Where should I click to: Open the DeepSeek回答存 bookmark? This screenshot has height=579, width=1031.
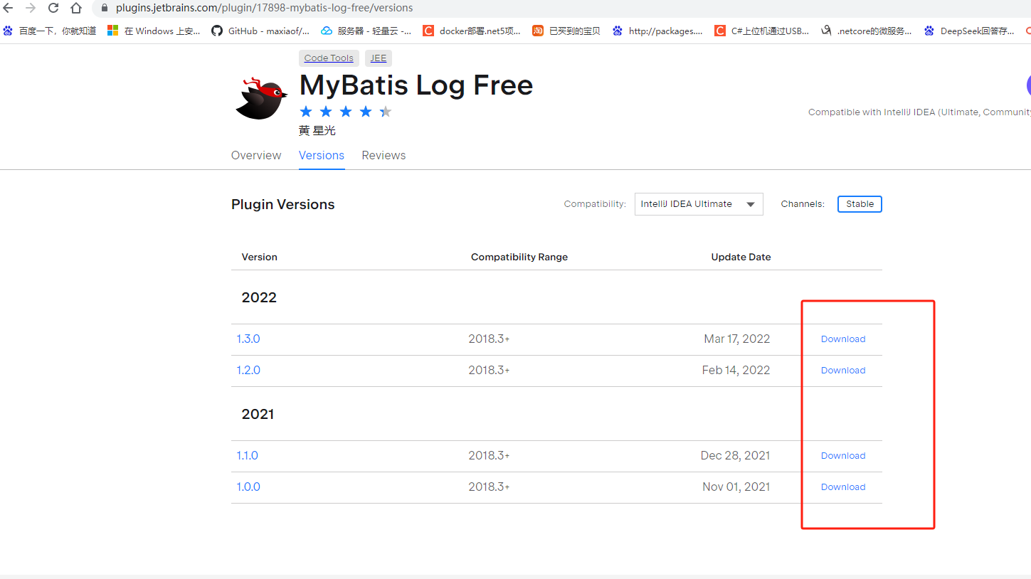[969, 31]
